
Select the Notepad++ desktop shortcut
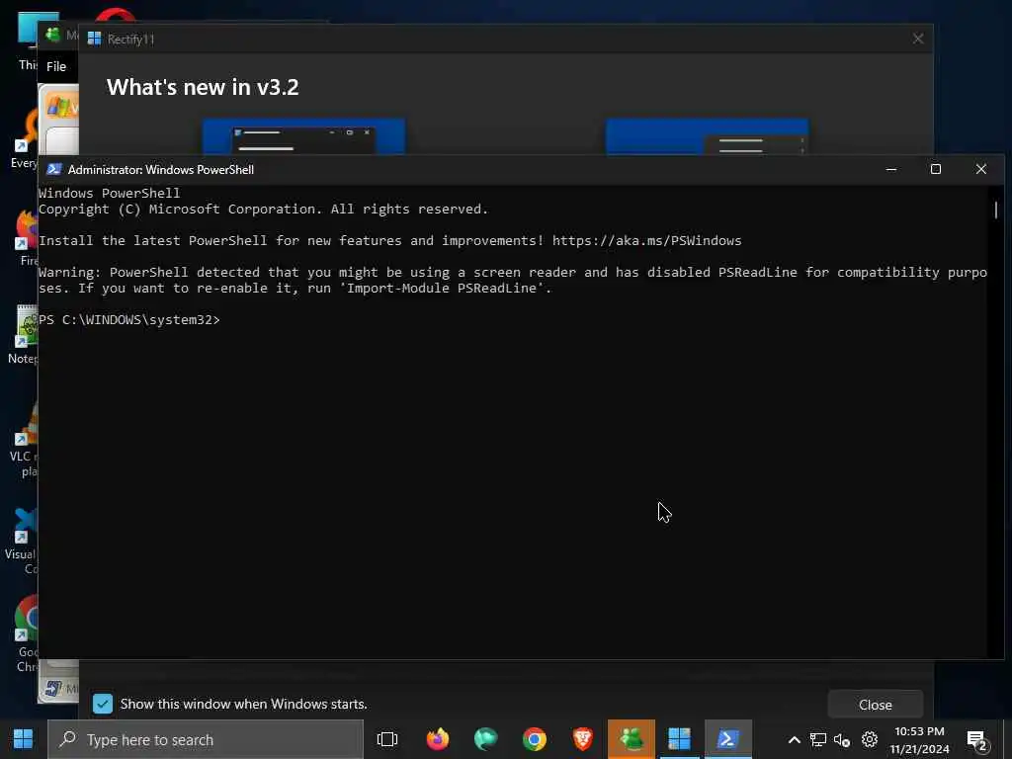[x=24, y=335]
